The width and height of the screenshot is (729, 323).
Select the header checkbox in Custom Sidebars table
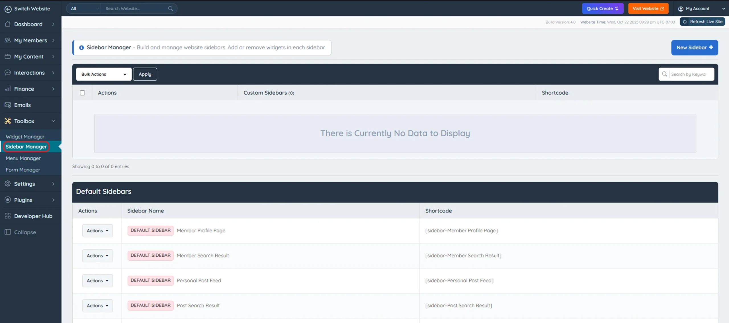click(83, 93)
